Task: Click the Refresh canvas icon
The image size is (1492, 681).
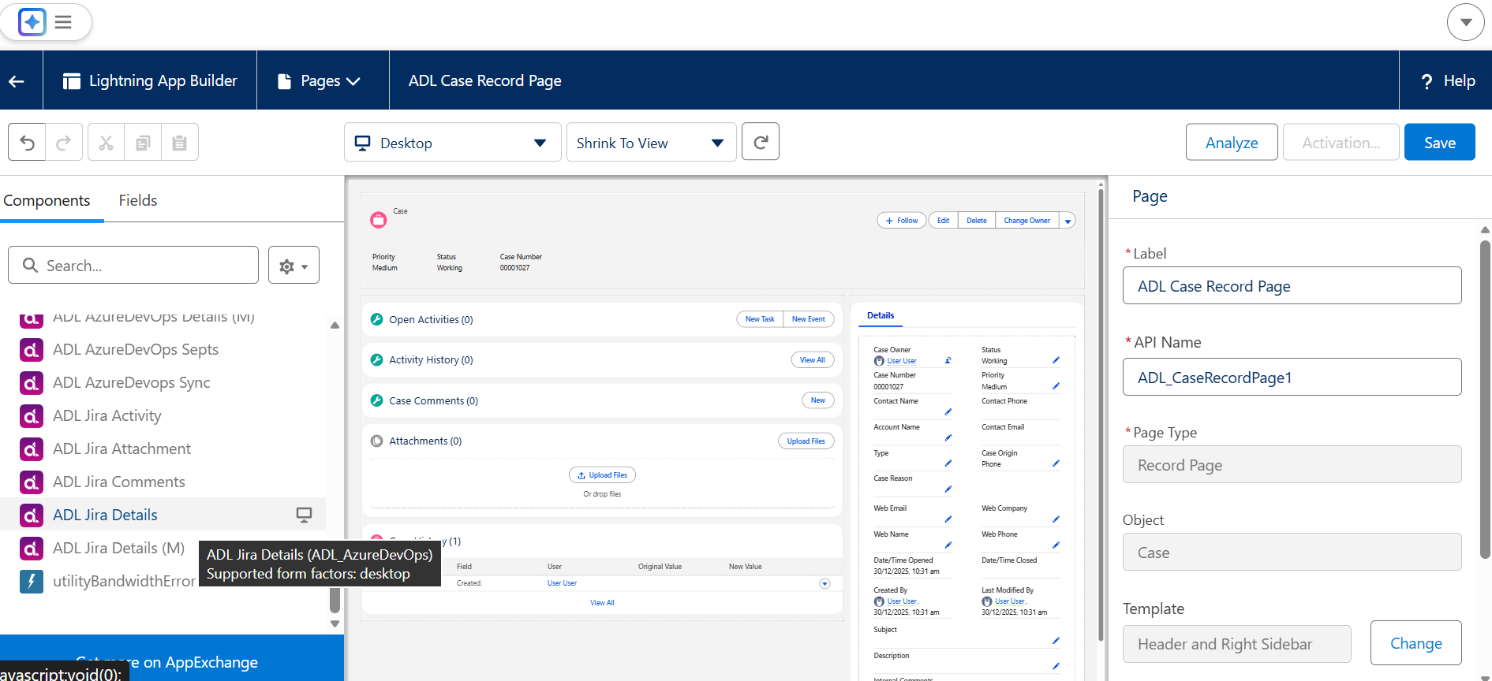Action: [x=761, y=142]
